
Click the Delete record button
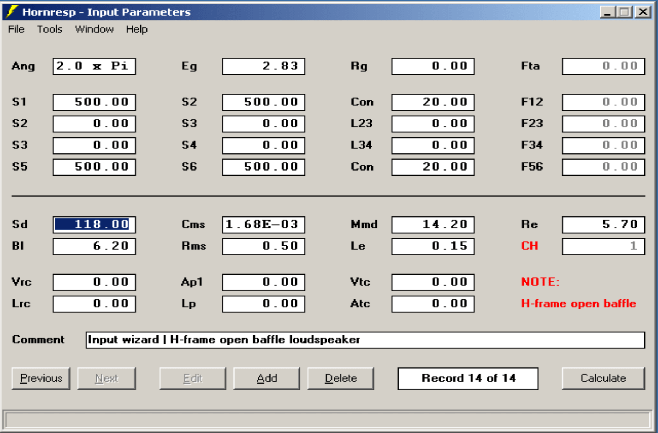pyautogui.click(x=341, y=378)
